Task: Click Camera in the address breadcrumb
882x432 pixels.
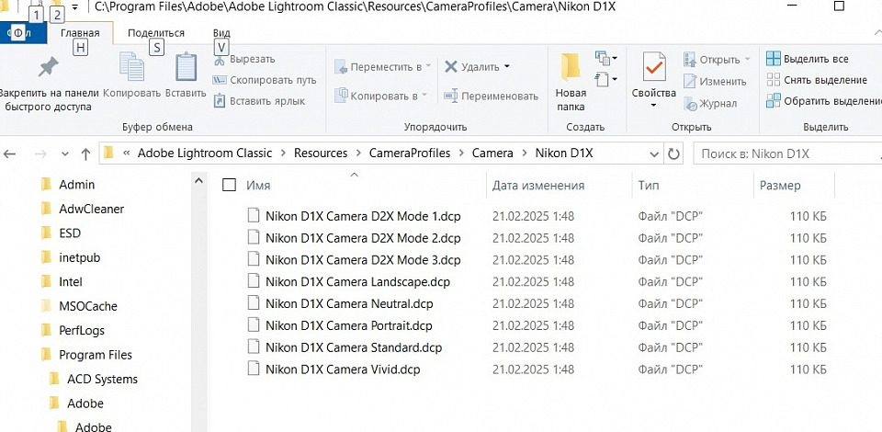Action: point(492,153)
